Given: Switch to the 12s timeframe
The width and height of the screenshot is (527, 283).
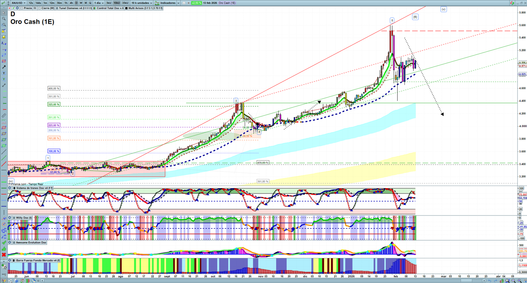Looking at the screenshot, I should [31, 3].
